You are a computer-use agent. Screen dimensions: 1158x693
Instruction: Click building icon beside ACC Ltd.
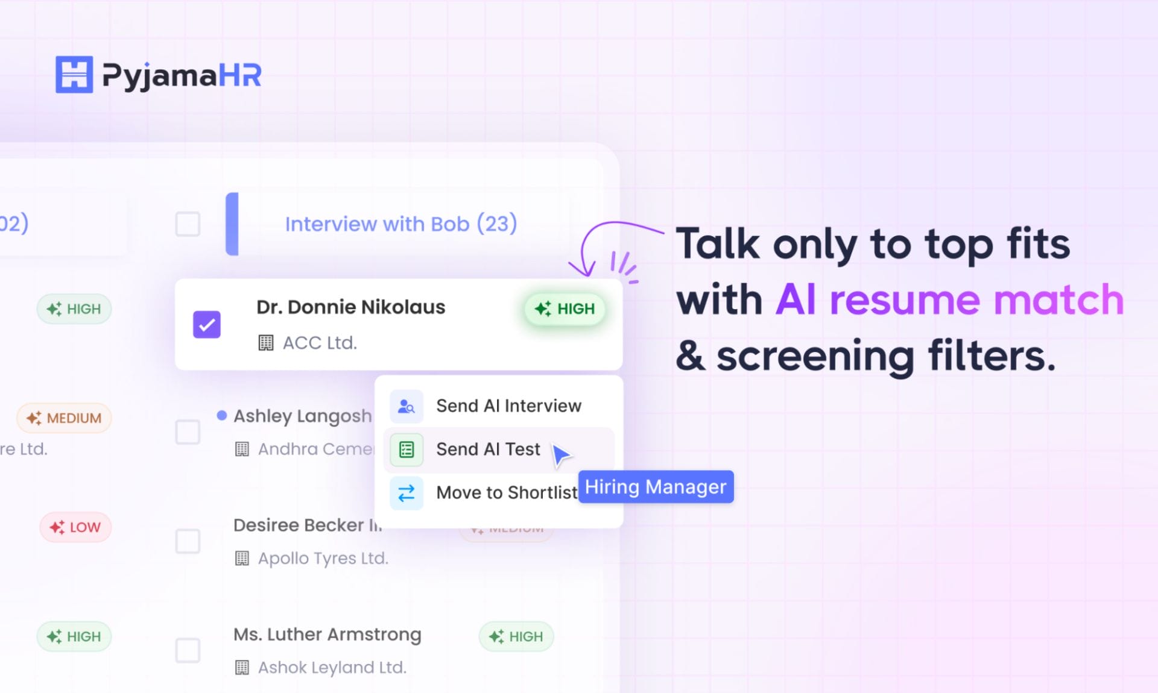point(265,343)
